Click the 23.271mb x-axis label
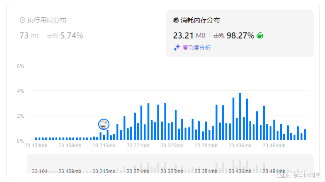 (x=138, y=145)
